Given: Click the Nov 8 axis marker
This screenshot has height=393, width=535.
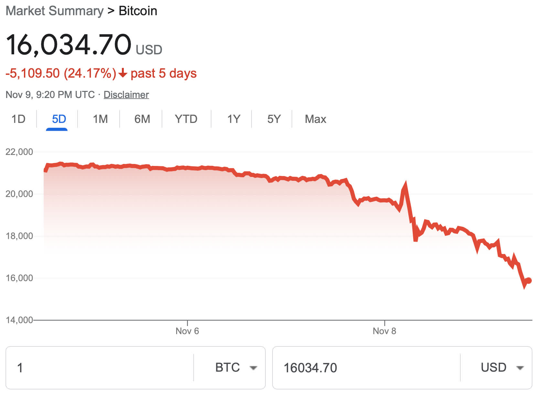Looking at the screenshot, I should click(384, 331).
